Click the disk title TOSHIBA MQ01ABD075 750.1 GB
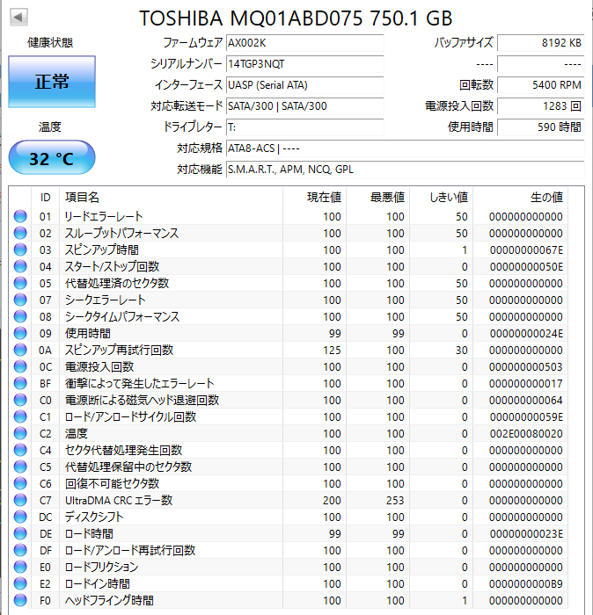593x615 pixels. pos(296,18)
